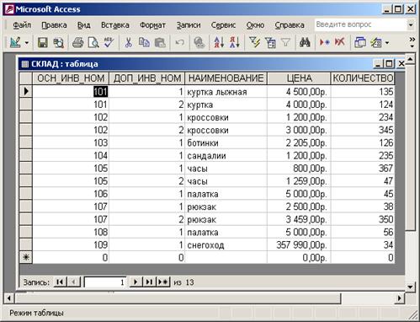
Task: Click the vertical scrollbar up arrow
Action: (410, 60)
